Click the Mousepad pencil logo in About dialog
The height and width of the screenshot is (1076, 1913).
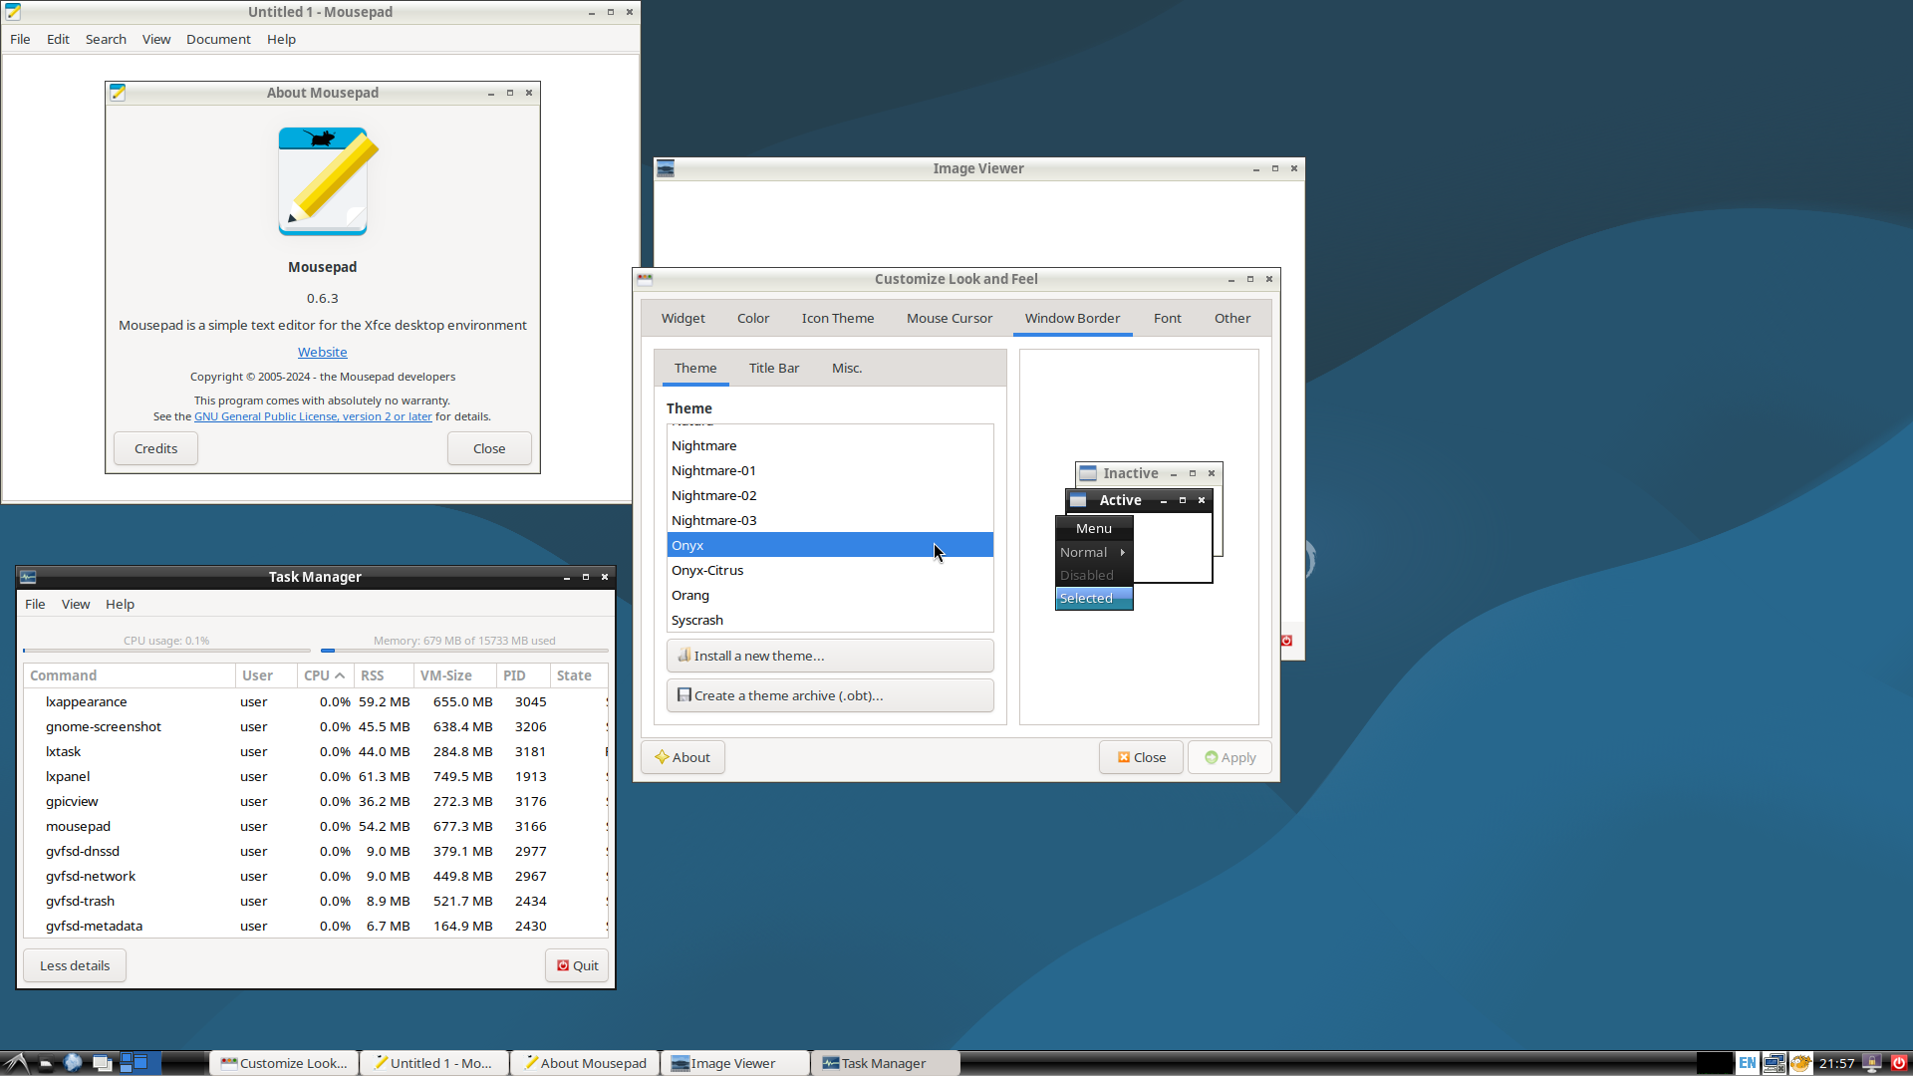pyautogui.click(x=328, y=180)
